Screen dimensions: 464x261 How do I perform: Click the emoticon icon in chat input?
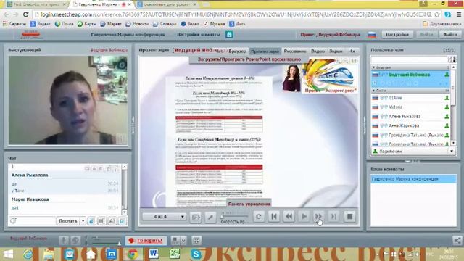tap(13, 221)
